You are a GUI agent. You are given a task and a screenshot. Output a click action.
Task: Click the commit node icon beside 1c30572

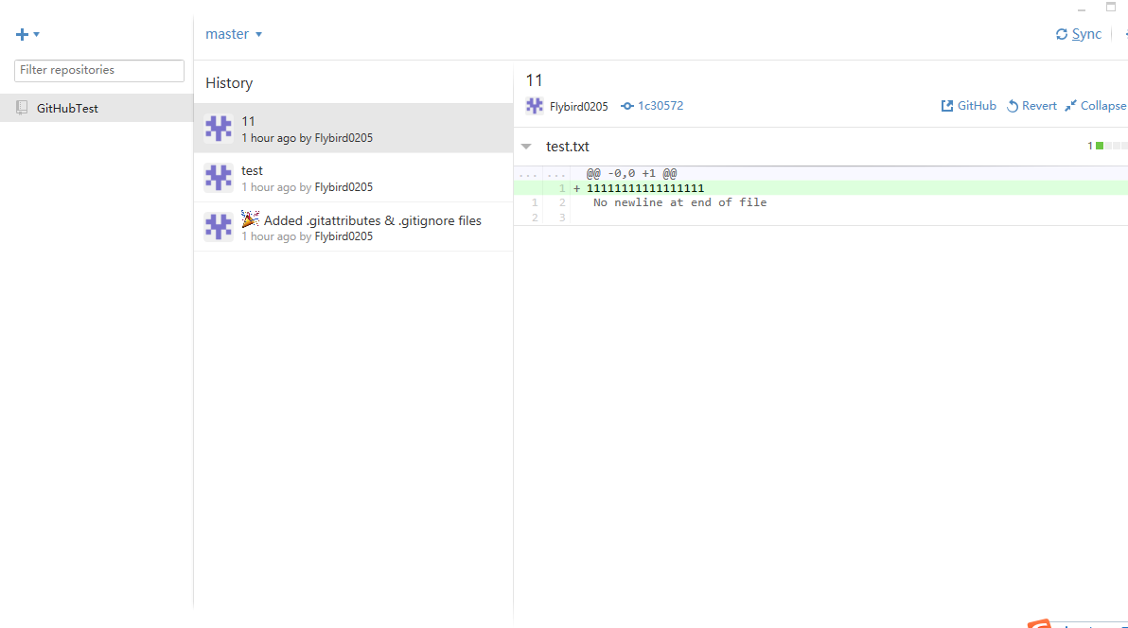coord(627,107)
